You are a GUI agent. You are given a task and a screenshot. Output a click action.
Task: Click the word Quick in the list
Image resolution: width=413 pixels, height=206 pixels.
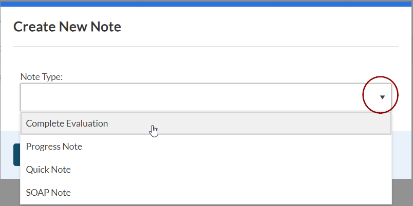point(36,170)
